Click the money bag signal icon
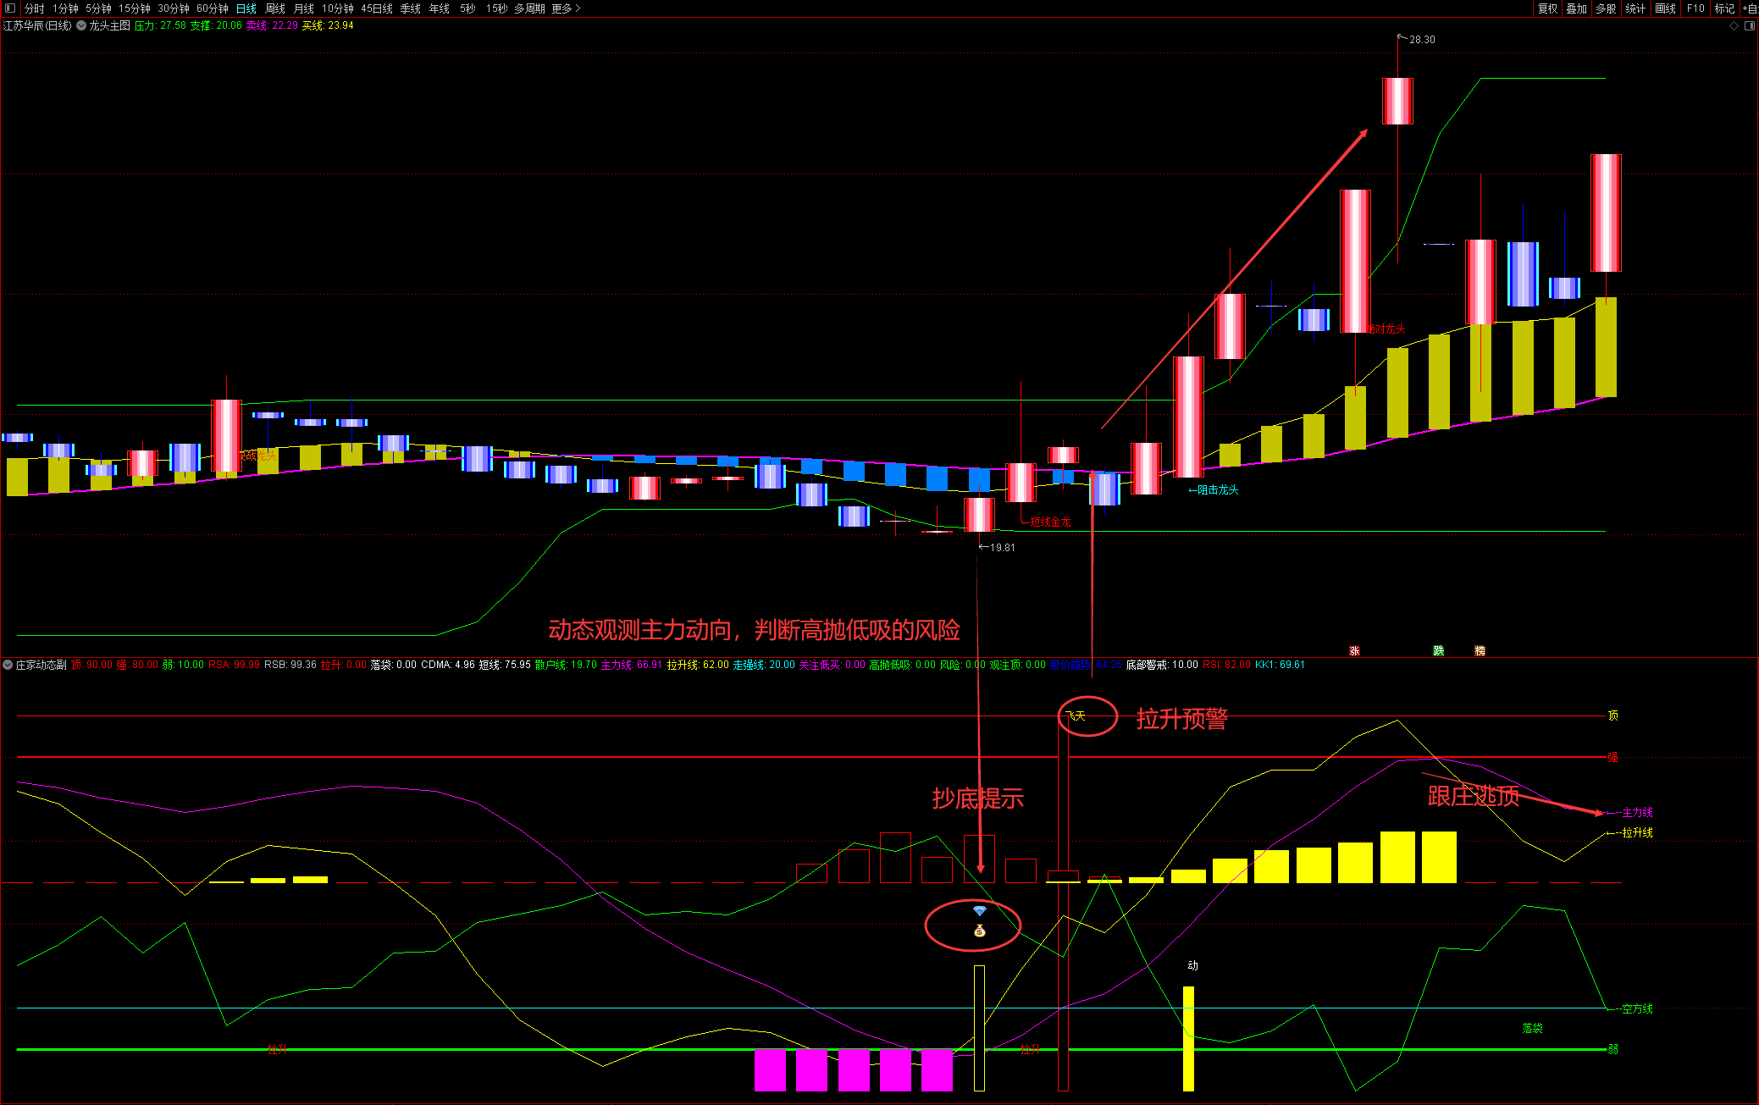Image resolution: width=1759 pixels, height=1105 pixels. tap(980, 931)
